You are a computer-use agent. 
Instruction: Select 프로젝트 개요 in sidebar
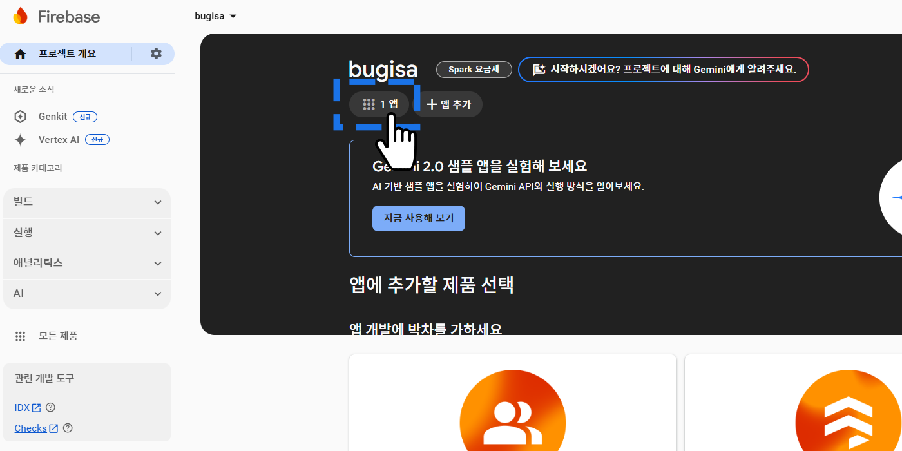[68, 53]
